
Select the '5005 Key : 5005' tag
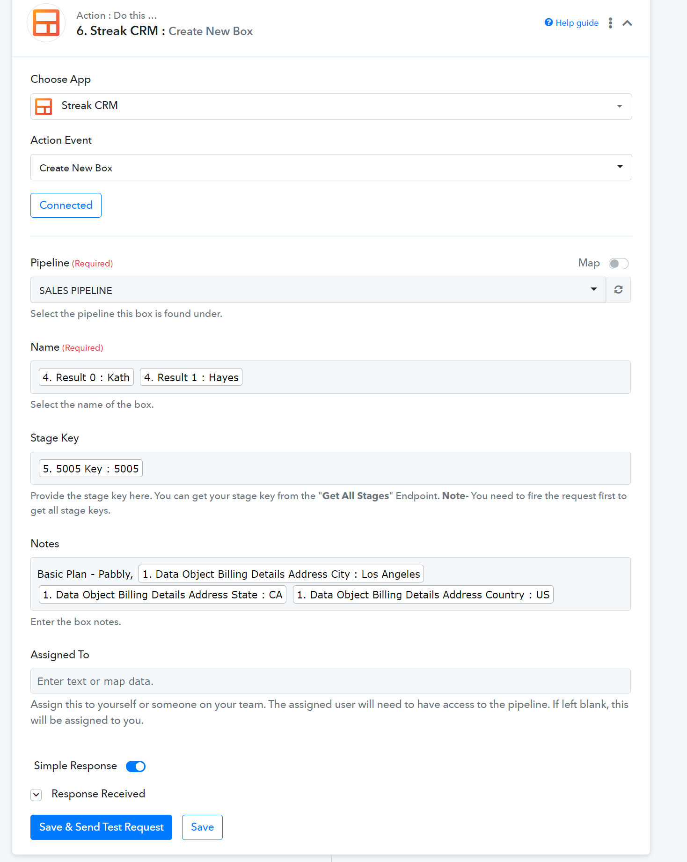[x=91, y=469]
